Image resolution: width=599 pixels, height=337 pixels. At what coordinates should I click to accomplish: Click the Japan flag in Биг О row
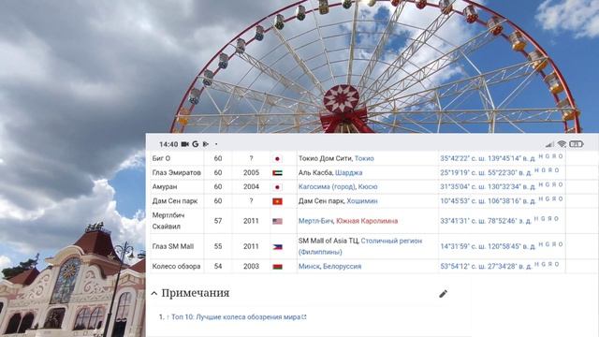277,158
